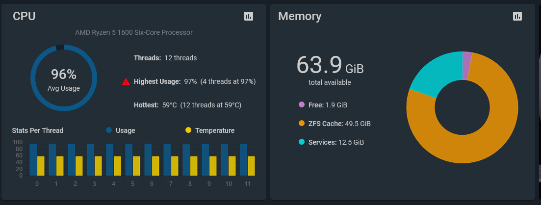Click the red highest usage warning icon
Image resolution: width=541 pixels, height=205 pixels.
point(126,82)
